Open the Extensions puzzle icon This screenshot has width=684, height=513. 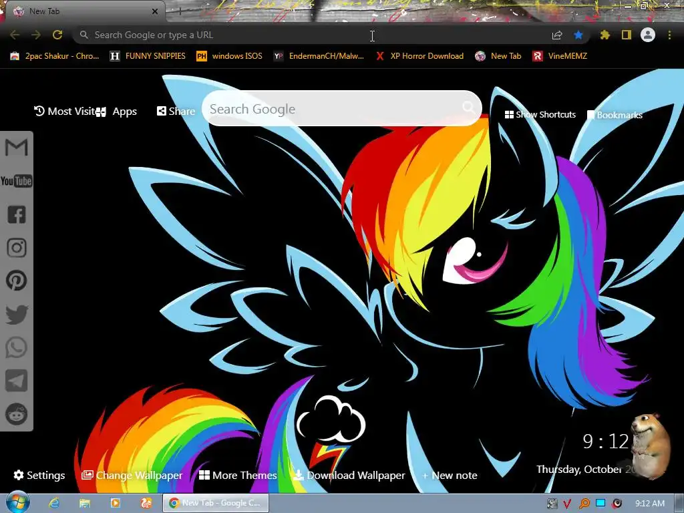click(x=605, y=35)
